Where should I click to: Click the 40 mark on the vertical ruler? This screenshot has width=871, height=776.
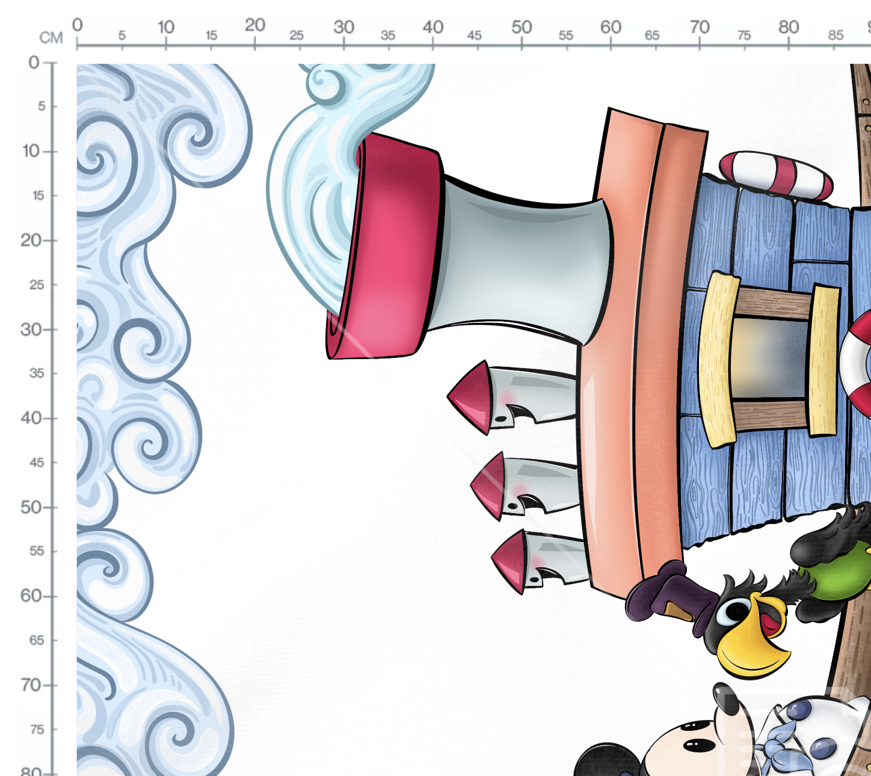click(x=31, y=417)
